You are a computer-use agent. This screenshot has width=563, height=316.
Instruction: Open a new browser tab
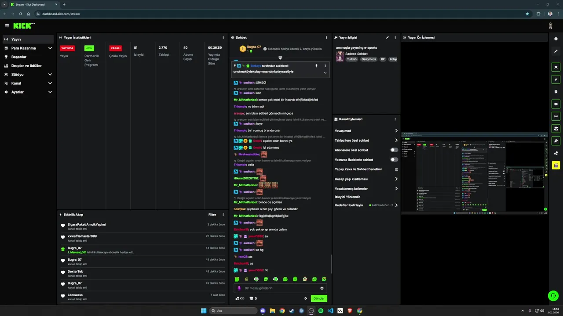click(x=64, y=4)
